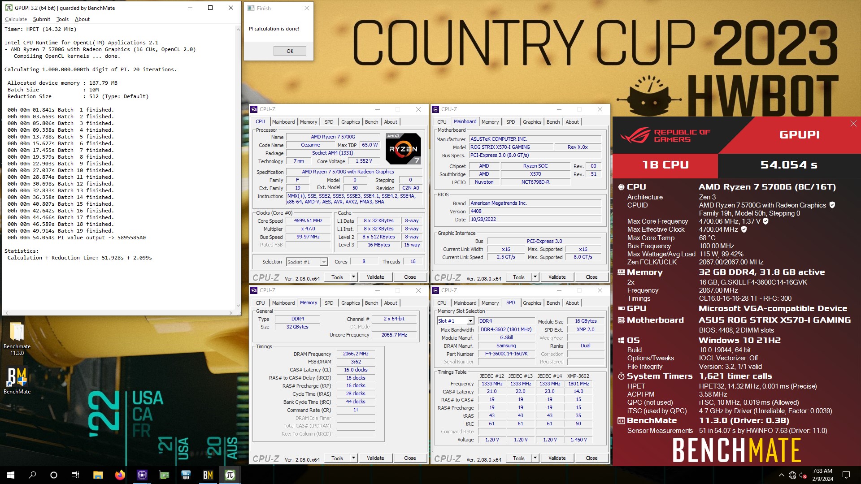Show hidden system tray icons
Viewport: 861px width, 484px height.
(x=781, y=475)
